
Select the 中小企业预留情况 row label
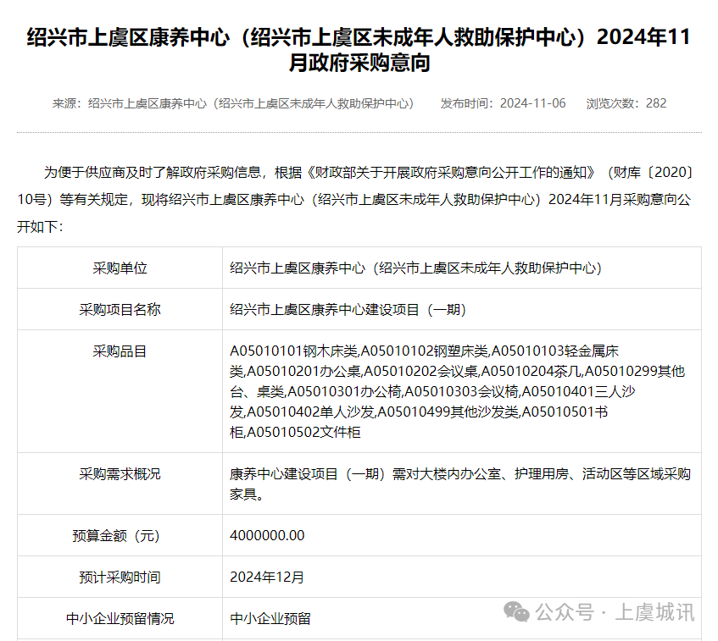coord(120,619)
